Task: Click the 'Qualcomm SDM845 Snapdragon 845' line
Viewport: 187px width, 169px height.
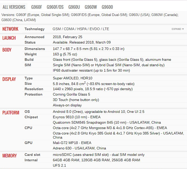Action: pyautogui.click(x=107, y=122)
